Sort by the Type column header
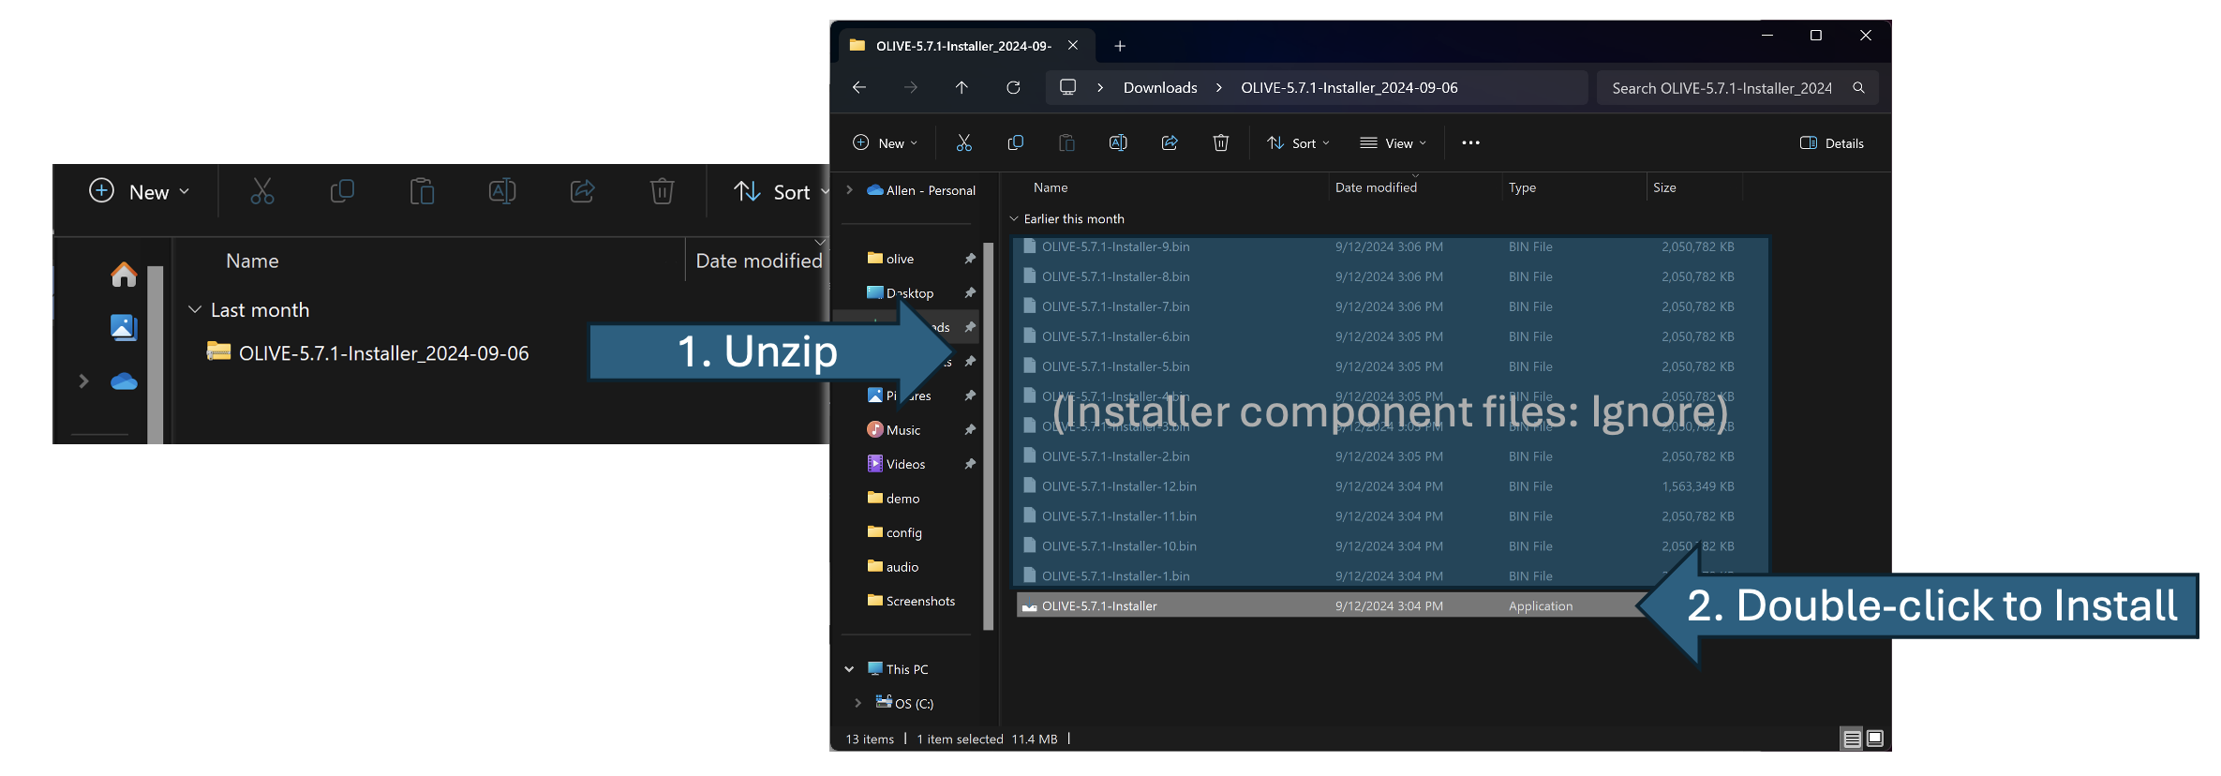This screenshot has height=776, width=2221. pyautogui.click(x=1522, y=187)
